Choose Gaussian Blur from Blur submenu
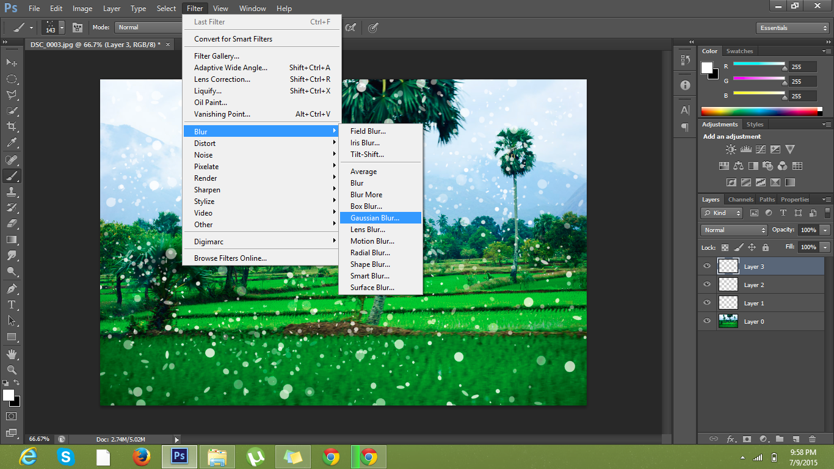The height and width of the screenshot is (469, 834). [380, 218]
